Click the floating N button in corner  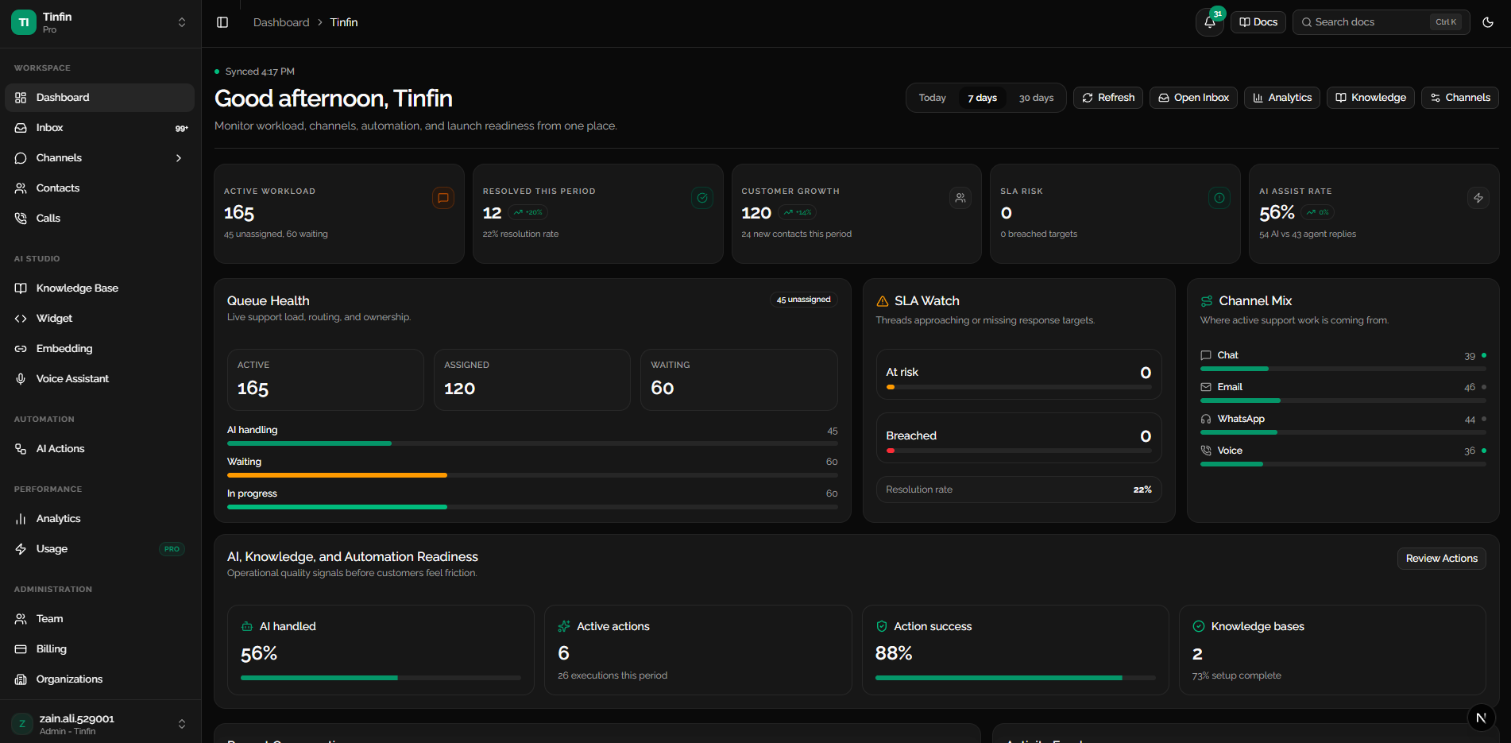click(x=1481, y=718)
